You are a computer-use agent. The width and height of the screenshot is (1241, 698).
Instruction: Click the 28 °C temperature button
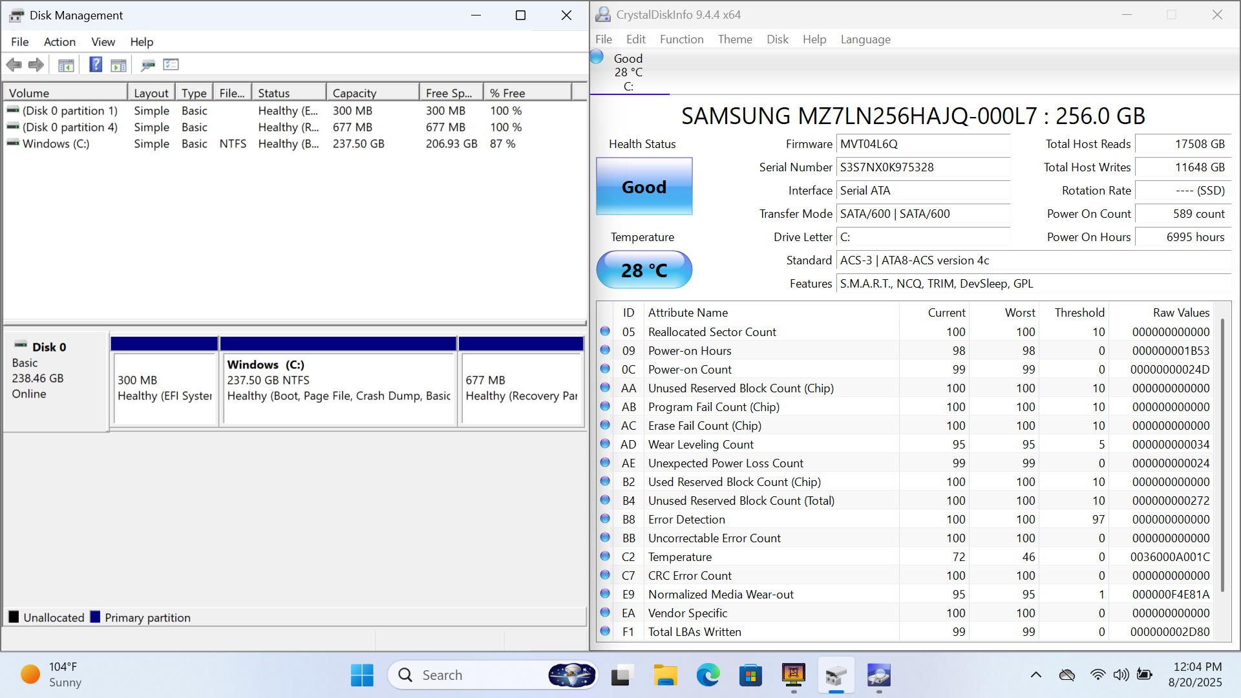click(644, 270)
